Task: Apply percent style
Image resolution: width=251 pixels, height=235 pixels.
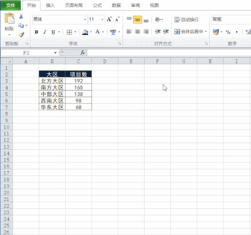Action: 228,32
